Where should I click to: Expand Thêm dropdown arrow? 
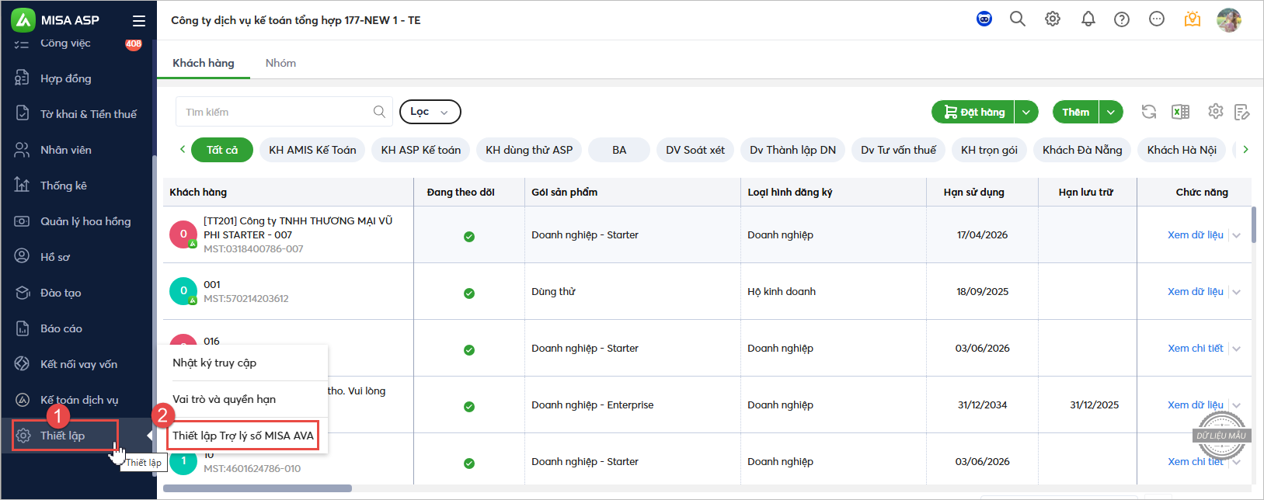1111,112
